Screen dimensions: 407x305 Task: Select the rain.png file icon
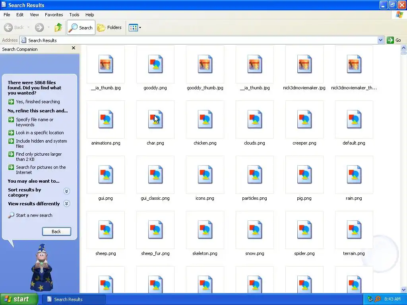pos(354,175)
